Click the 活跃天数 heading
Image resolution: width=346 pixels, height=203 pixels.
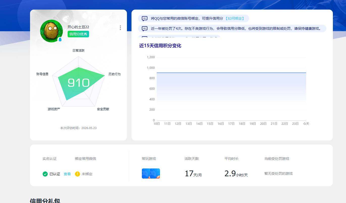point(192,159)
